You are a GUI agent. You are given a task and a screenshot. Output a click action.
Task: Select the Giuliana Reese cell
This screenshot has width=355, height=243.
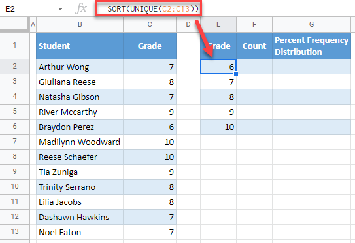click(80, 82)
